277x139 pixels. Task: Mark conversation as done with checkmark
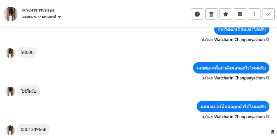click(x=268, y=14)
